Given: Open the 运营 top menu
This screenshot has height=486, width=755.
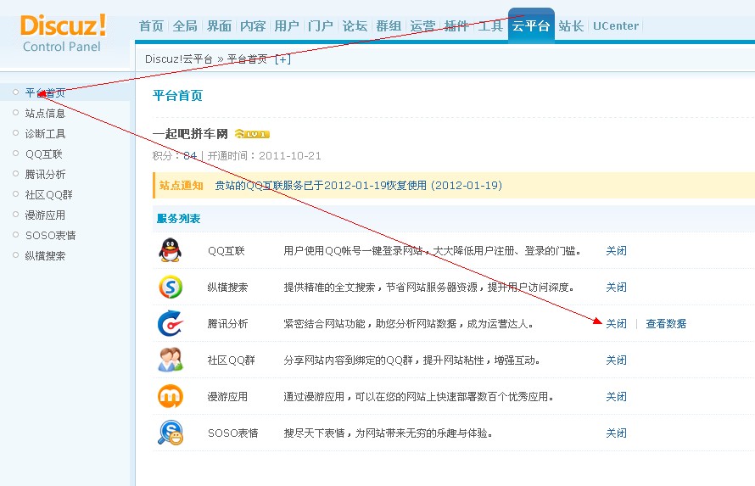Looking at the screenshot, I should pyautogui.click(x=422, y=26).
